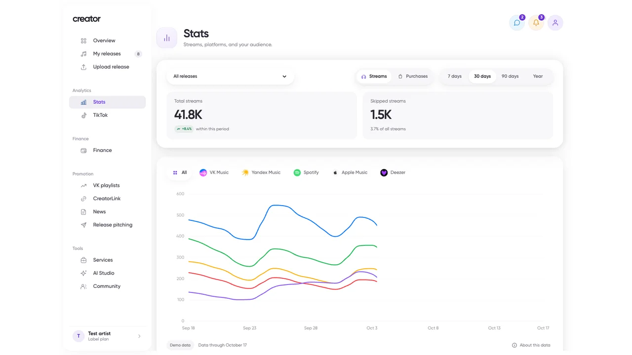Click the TikTok logo icon

tap(83, 115)
